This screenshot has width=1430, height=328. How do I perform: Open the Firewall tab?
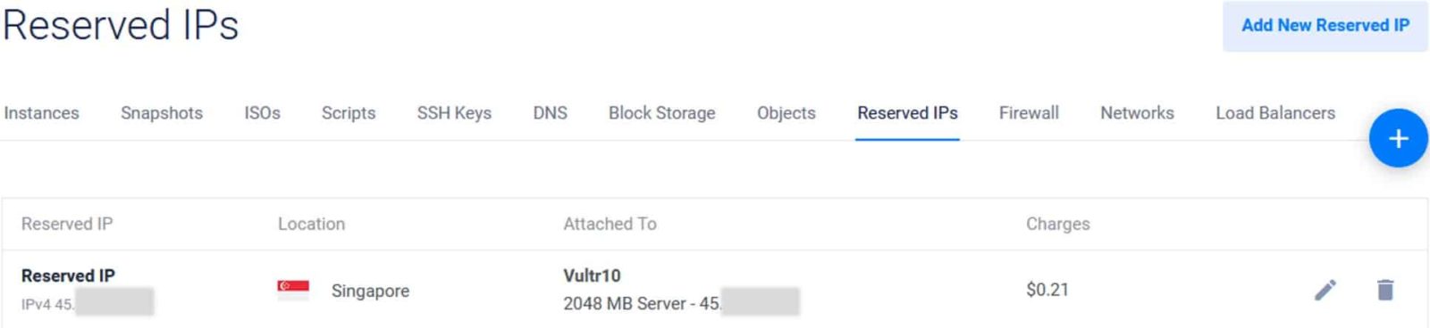[x=1029, y=113]
